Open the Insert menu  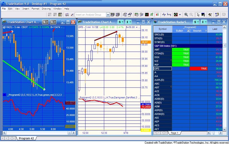point(26,9)
